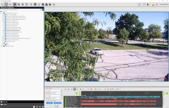The image size is (169, 108).
Task: Enable the Show Video Always checkbox
Action: coord(46,101)
